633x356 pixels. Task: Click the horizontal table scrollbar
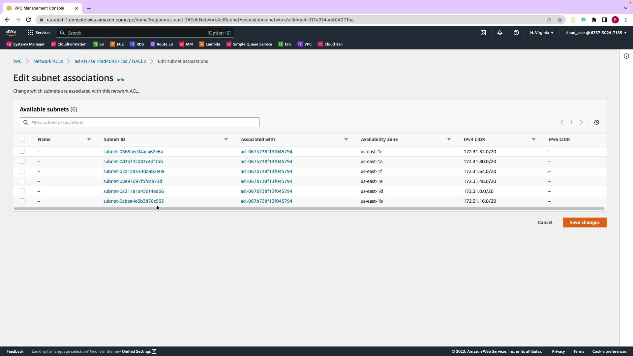[x=309, y=209]
